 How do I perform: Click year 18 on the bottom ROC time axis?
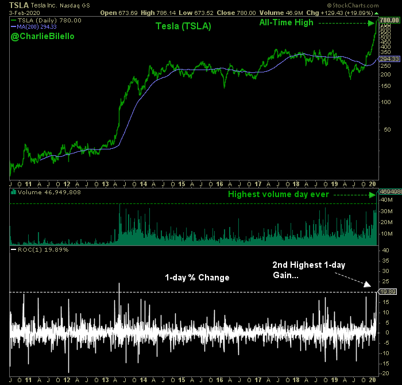[296, 380]
